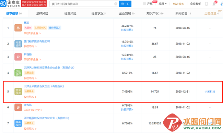This screenshot has height=133, width=223.
Task: Clear the search box with the X icon
Action: (x=116, y=4)
